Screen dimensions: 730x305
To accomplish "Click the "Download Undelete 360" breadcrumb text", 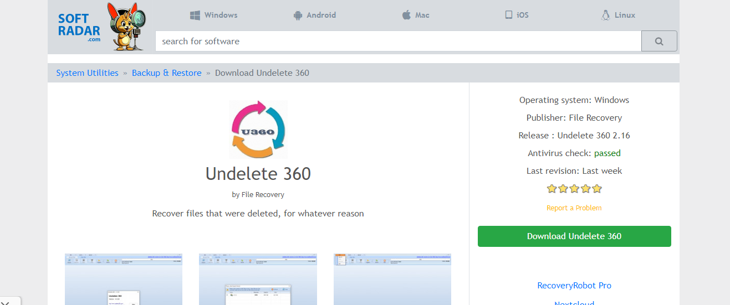I will tap(262, 73).
